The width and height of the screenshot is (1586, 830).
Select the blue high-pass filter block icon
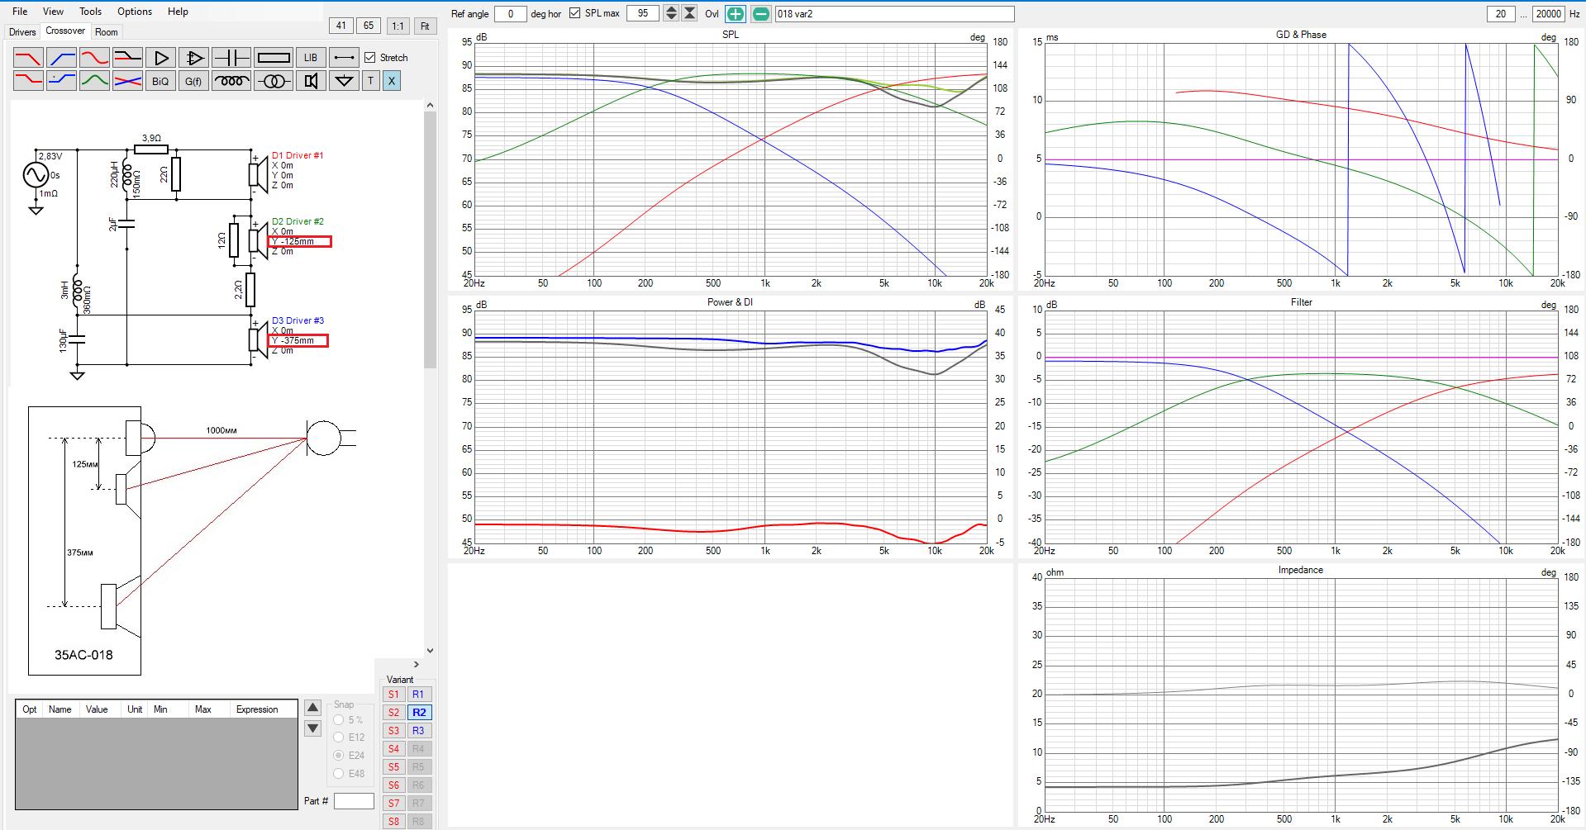coord(62,58)
